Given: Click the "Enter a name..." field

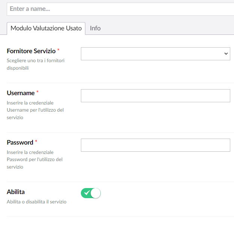Looking at the screenshot, I should click(x=120, y=9).
